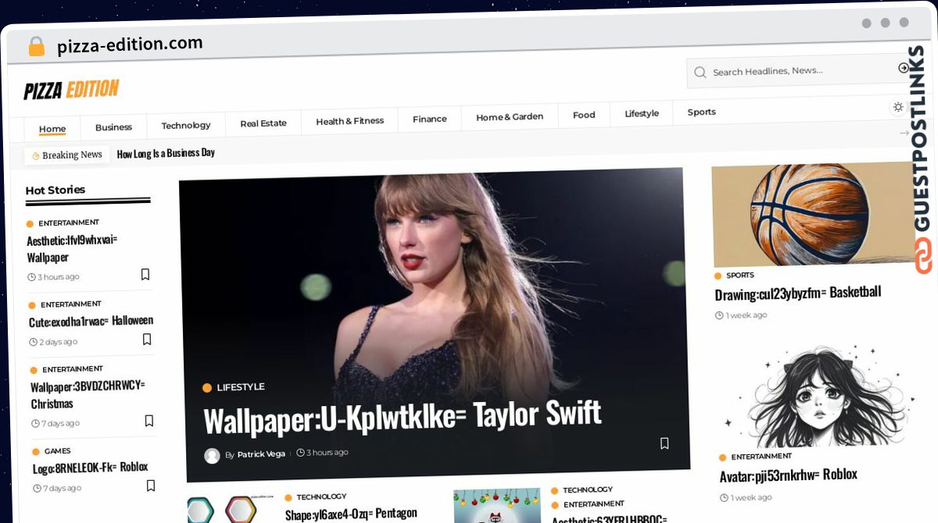
Task: Click the "Hot Stories" heading
Action: pyautogui.click(x=55, y=190)
